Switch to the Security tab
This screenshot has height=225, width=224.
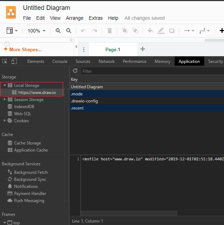216,61
